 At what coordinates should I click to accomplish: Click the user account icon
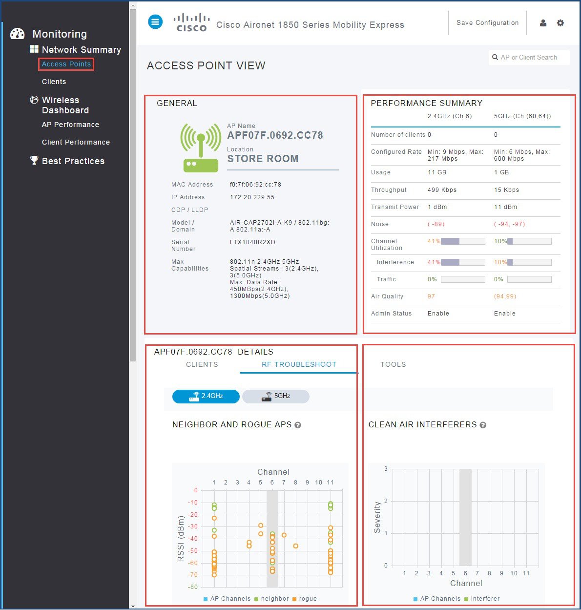pos(543,22)
